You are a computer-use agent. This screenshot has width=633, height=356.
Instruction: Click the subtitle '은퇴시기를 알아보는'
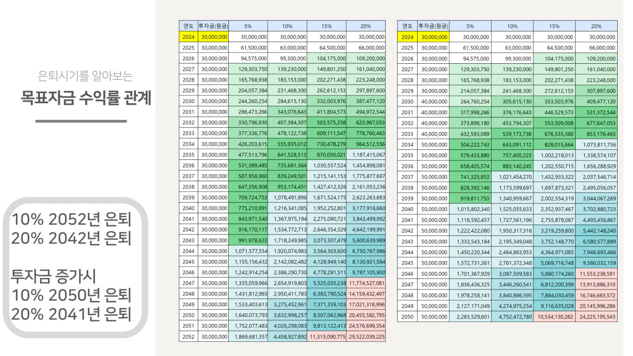pos(85,76)
